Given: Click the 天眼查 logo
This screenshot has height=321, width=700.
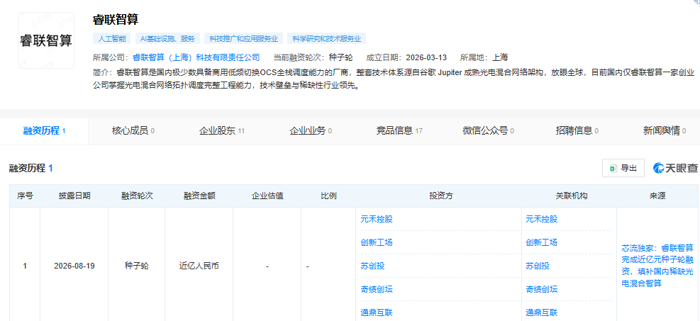Looking at the screenshot, I should [675, 168].
